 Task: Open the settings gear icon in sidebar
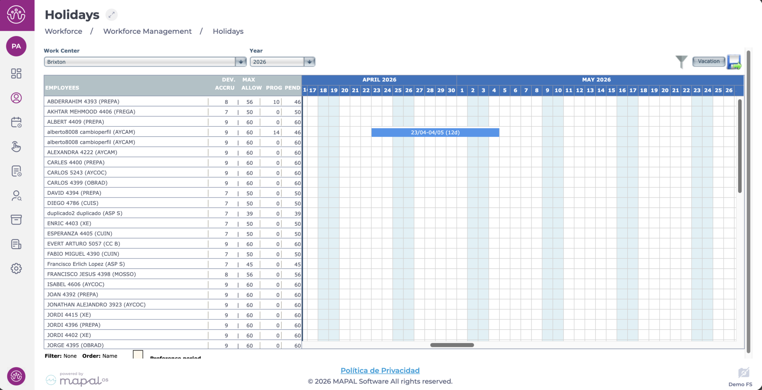pyautogui.click(x=16, y=268)
